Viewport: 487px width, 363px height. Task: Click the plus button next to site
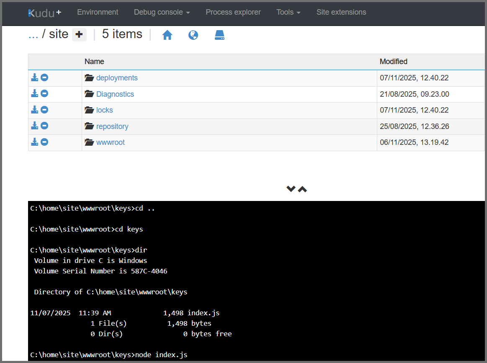pos(79,35)
